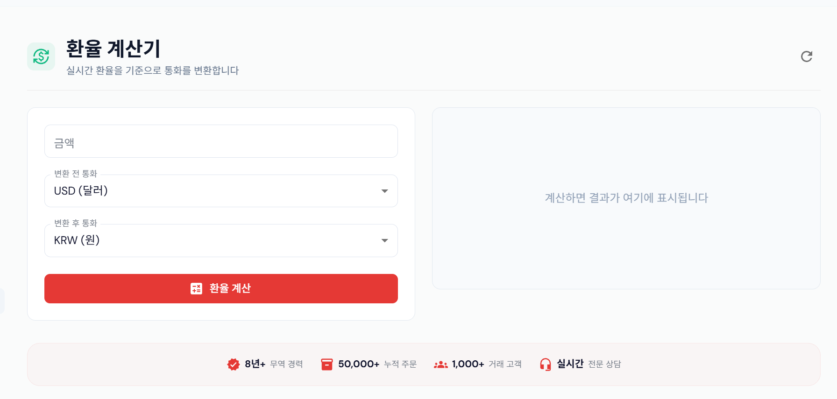Click the calculator icon in red button
Viewport: 837px width, 399px height.
click(196, 288)
